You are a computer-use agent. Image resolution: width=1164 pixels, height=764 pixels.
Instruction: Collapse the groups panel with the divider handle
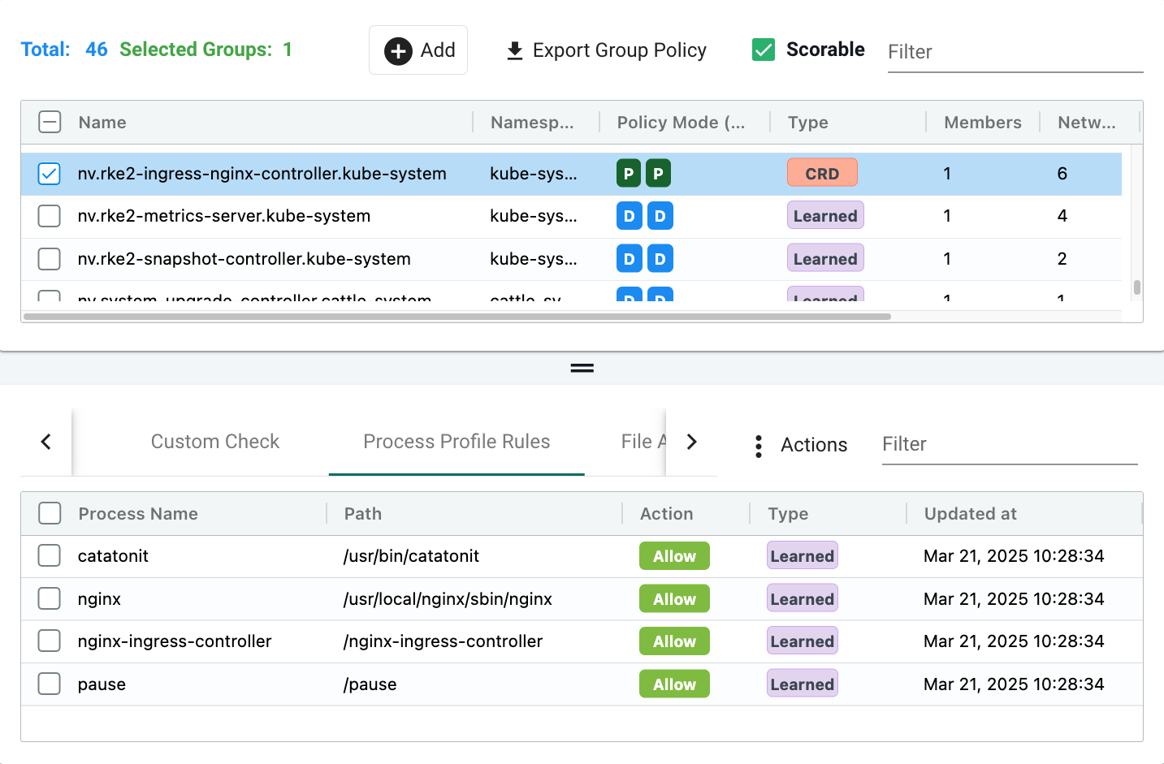pyautogui.click(x=582, y=367)
